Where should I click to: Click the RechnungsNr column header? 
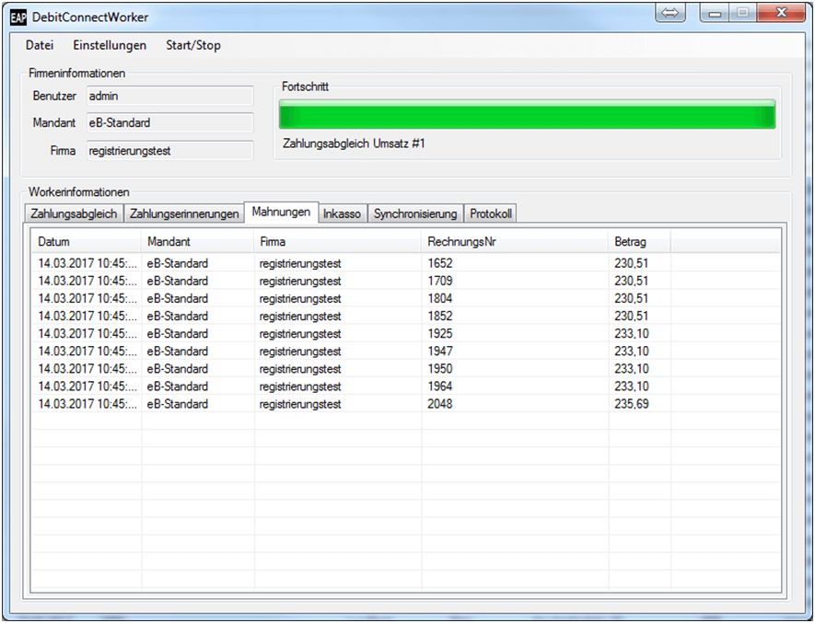[515, 242]
